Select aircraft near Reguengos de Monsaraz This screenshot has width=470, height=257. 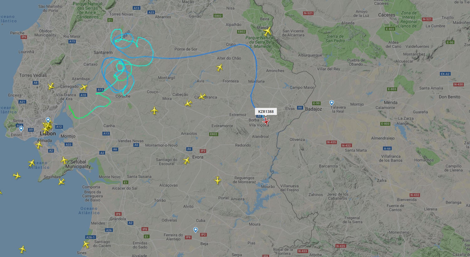tap(217, 180)
